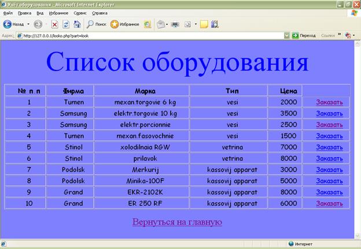The width and height of the screenshot is (361, 249).
Task: Open the Файл menu
Action: [x=8, y=12]
